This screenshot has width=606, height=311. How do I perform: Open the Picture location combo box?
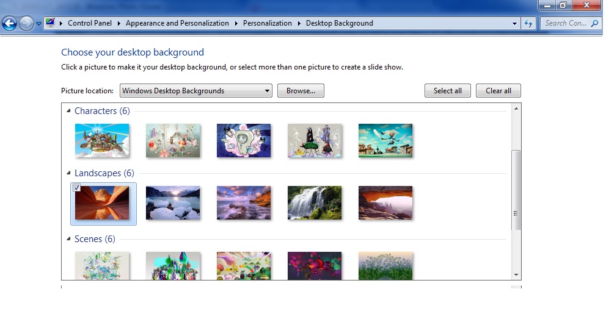click(196, 91)
